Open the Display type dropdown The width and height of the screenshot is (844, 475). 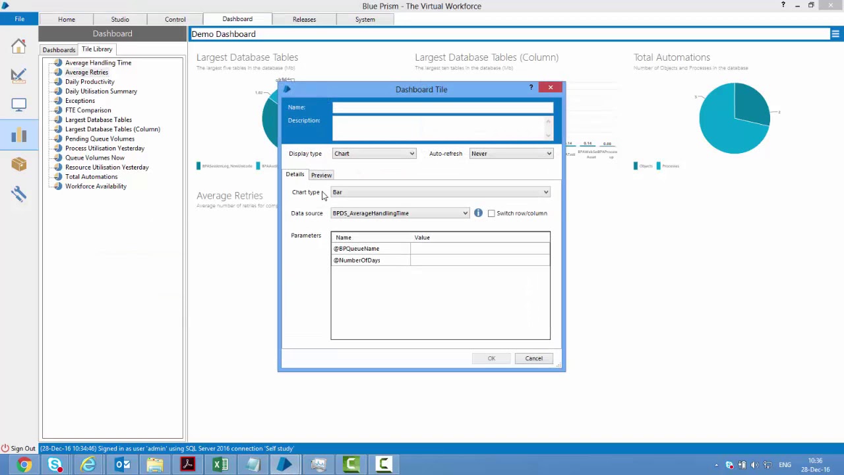374,154
